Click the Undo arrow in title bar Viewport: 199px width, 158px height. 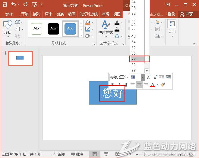coord(14,5)
